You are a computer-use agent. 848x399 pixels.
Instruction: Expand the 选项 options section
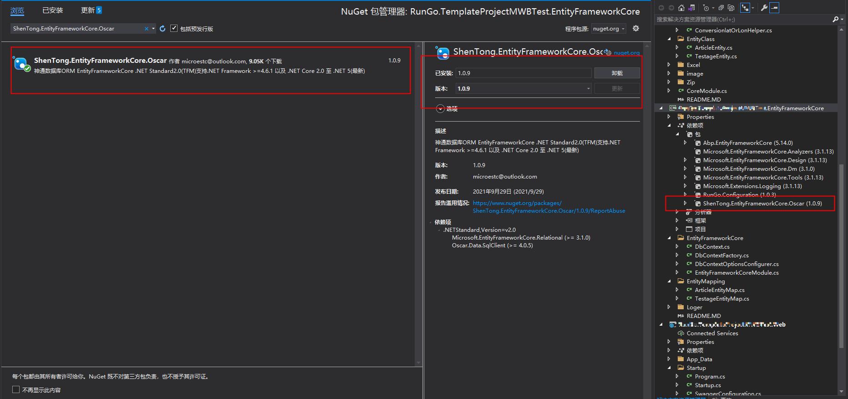(440, 108)
